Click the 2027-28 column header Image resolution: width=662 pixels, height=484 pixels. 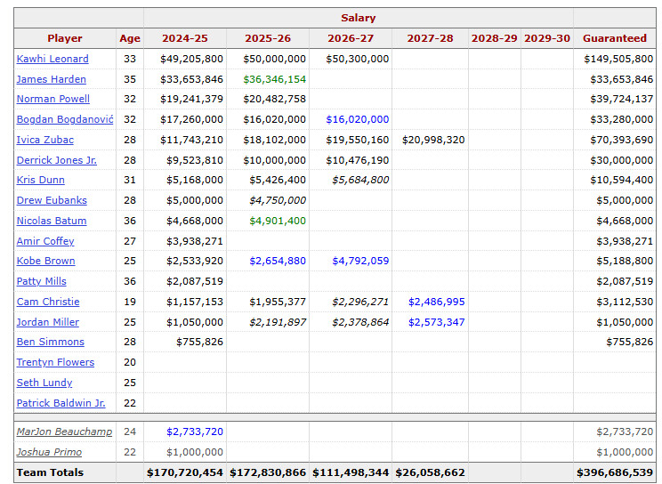point(429,38)
